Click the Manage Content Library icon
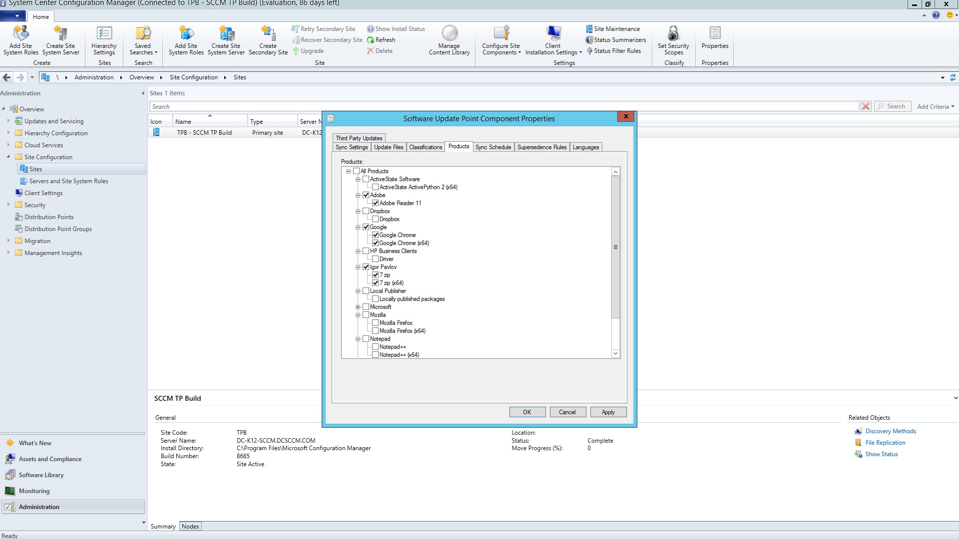 click(x=449, y=34)
